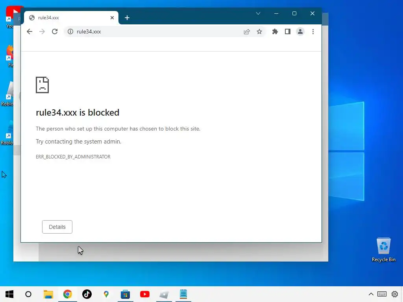This screenshot has height=302, width=403.
Task: Maximize the Chrome window
Action: coord(294,13)
